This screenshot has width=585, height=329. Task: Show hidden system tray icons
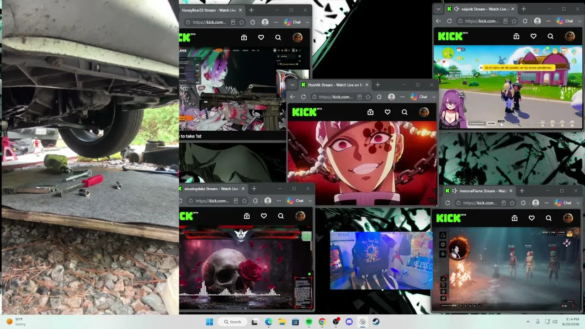528,322
